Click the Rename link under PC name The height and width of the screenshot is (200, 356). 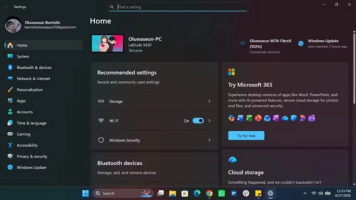[136, 50]
